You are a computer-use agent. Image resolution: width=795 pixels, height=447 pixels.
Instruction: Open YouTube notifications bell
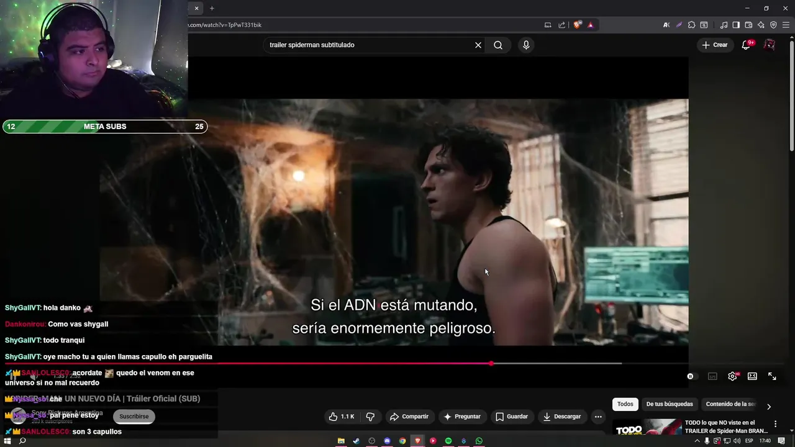click(747, 45)
